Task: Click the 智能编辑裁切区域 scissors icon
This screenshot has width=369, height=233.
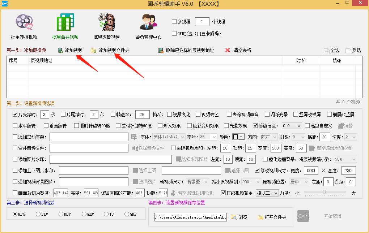Action: point(173,193)
